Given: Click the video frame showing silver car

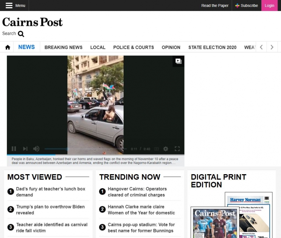Looking at the screenshot, I should (95, 105).
